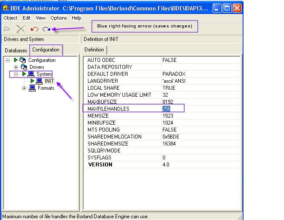Collapse the System tree node
The height and width of the screenshot is (220, 284).
click(x=16, y=74)
